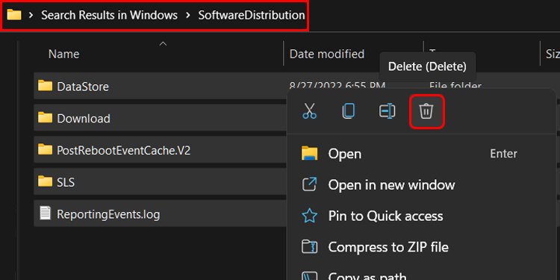Select Open in the context menu

[421, 154]
